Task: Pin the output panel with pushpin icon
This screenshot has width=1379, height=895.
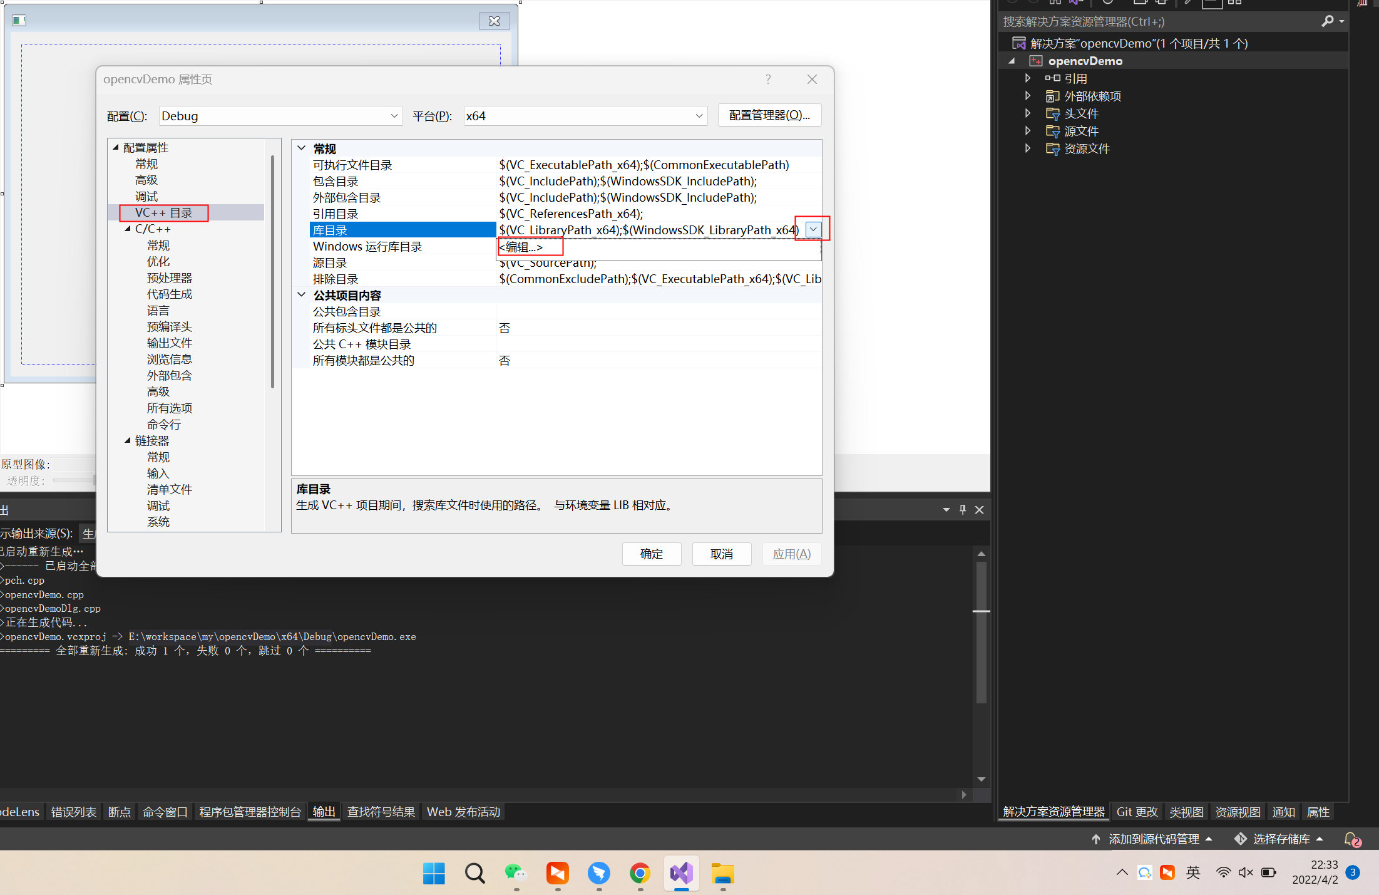Action: tap(963, 510)
